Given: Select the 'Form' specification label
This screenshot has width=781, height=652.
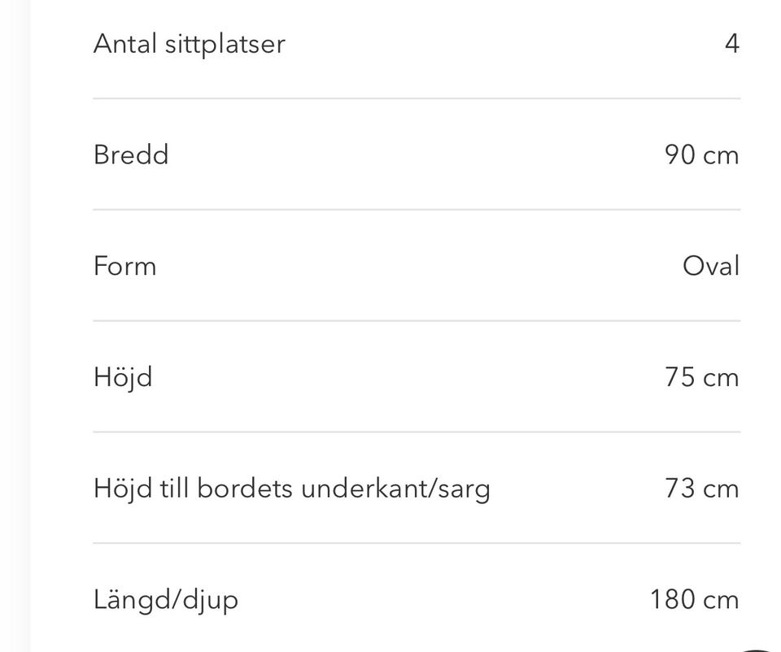Looking at the screenshot, I should [124, 266].
